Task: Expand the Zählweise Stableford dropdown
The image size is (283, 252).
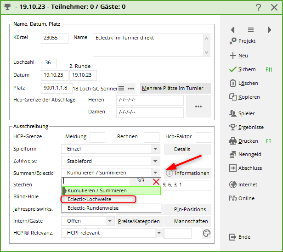Action: tap(155, 161)
